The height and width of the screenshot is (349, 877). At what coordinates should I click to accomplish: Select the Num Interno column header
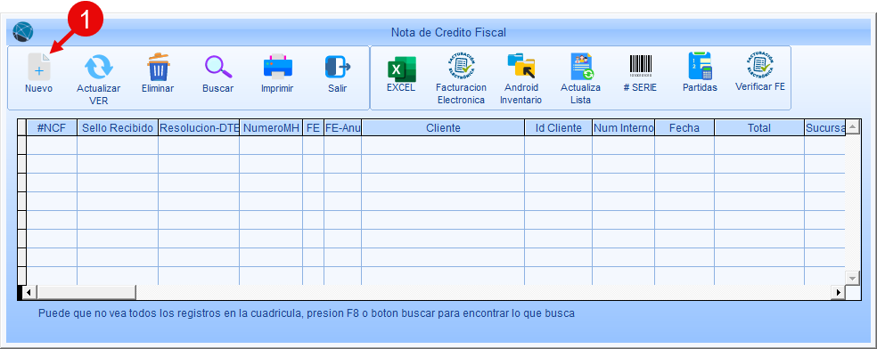624,128
